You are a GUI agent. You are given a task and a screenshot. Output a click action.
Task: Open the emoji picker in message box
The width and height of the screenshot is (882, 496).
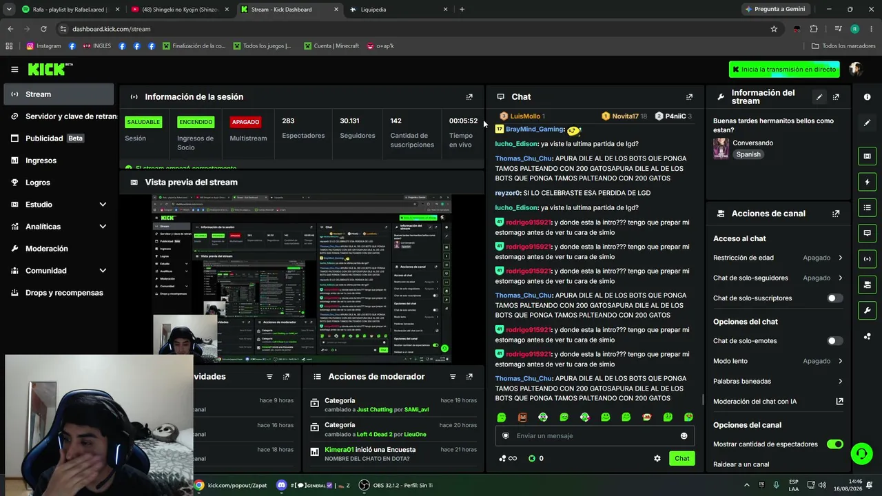click(x=684, y=435)
